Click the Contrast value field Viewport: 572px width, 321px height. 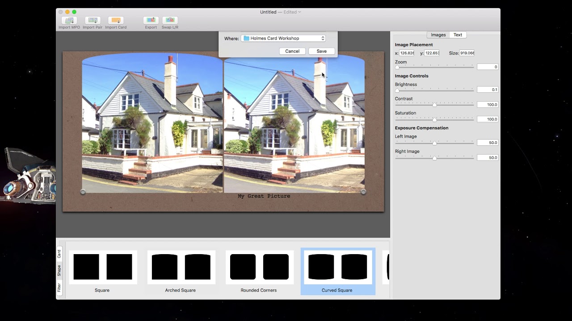(x=488, y=105)
